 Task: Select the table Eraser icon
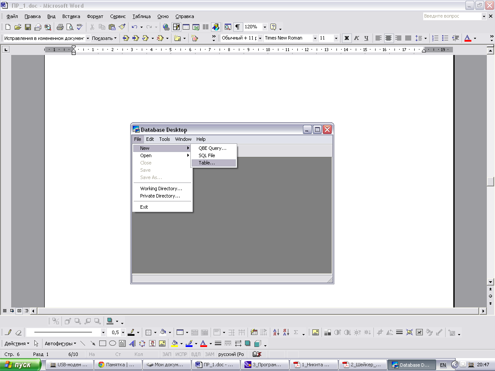[18, 332]
